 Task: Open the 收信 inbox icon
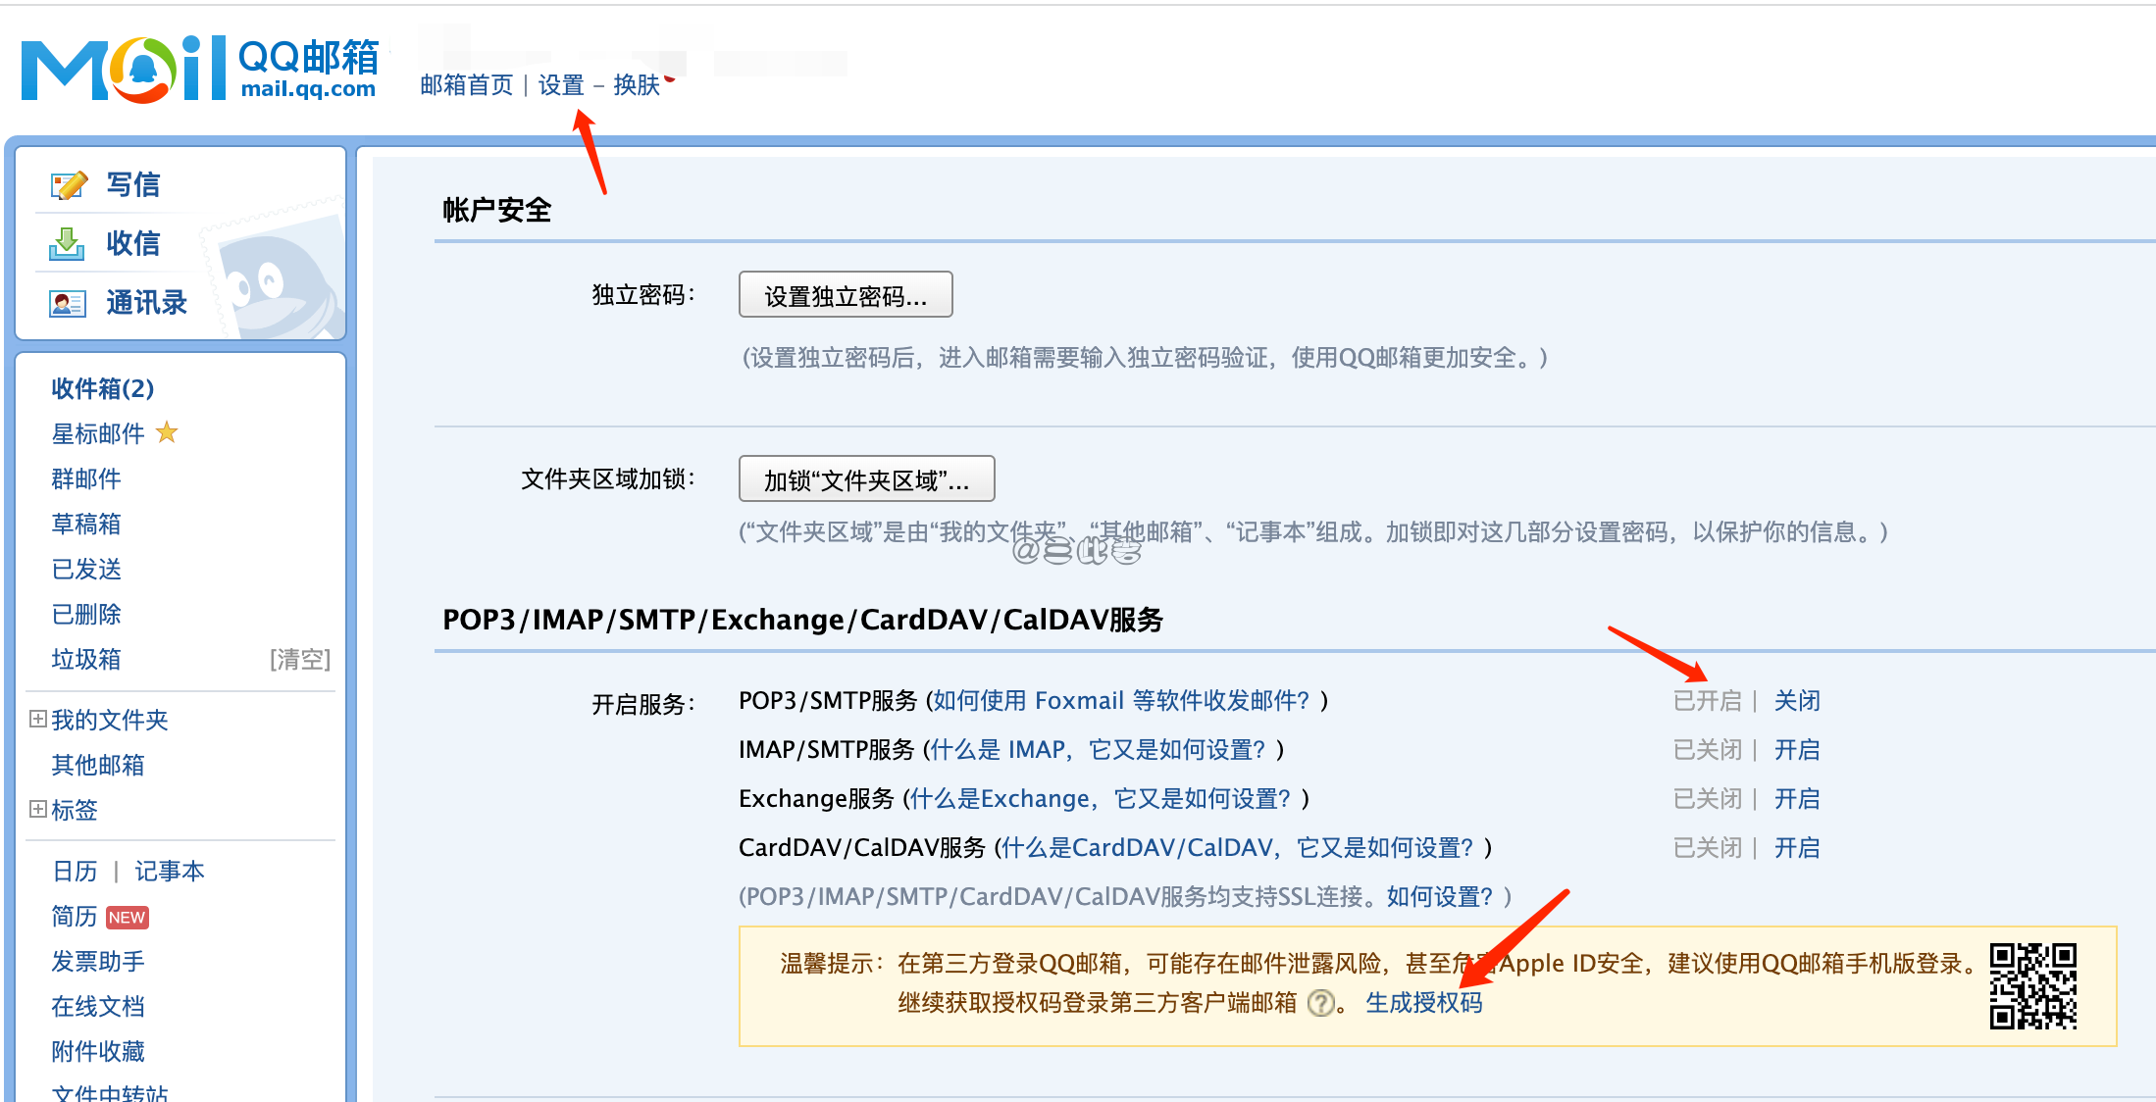tap(67, 243)
